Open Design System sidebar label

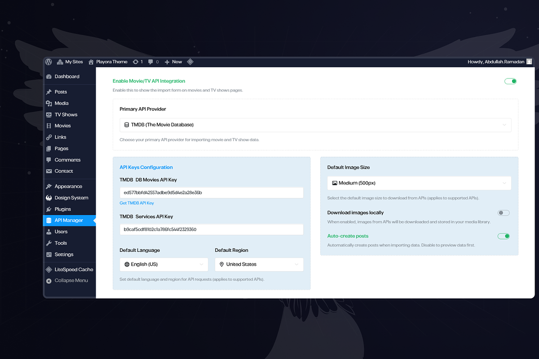(x=71, y=198)
